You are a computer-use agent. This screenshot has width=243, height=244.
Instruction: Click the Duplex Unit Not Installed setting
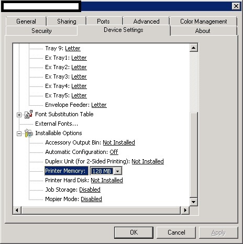pyautogui.click(x=148, y=161)
